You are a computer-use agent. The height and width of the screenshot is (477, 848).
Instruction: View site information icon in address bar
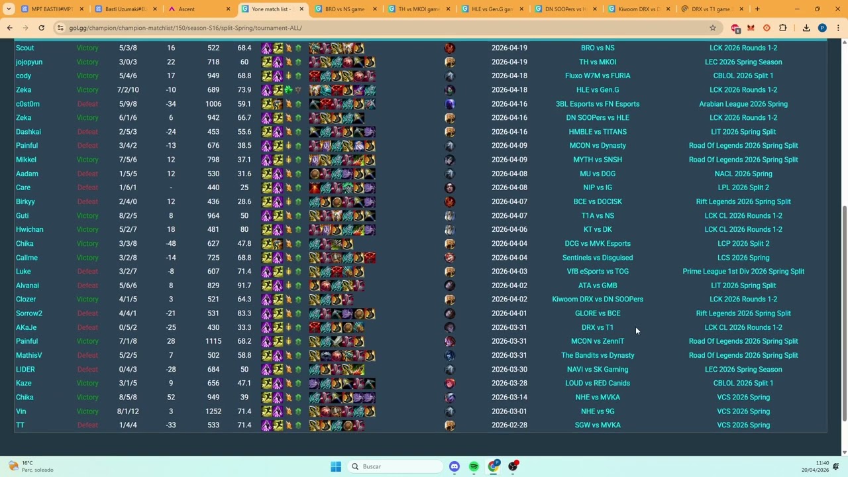coord(60,28)
